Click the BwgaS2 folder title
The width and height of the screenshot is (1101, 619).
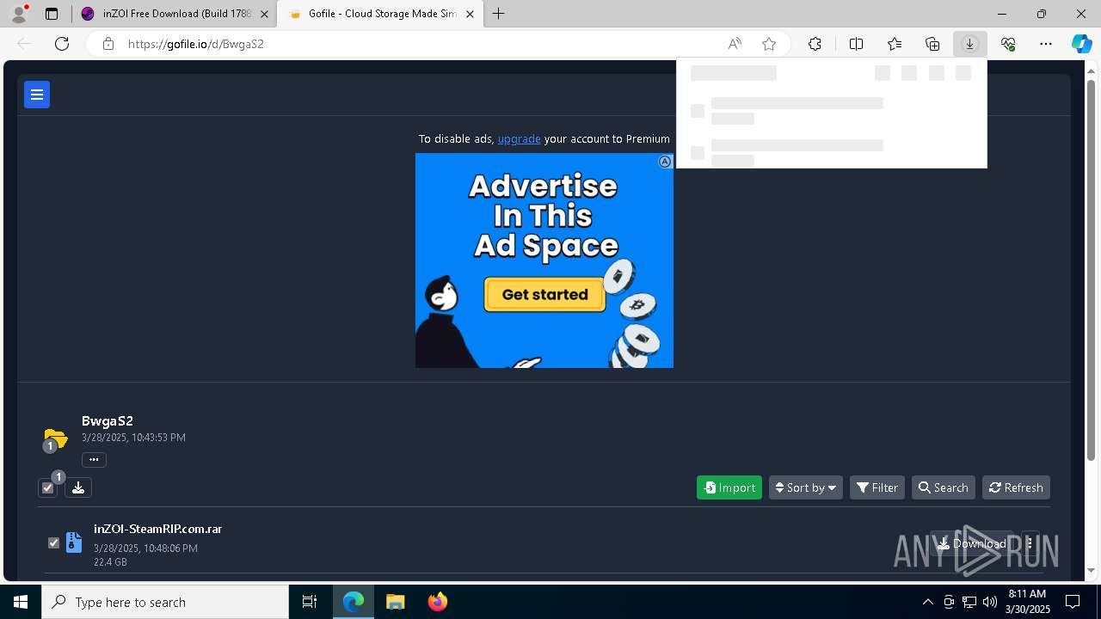coord(108,420)
